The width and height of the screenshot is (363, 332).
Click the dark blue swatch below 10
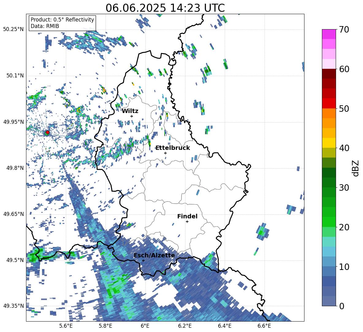pos(329,281)
